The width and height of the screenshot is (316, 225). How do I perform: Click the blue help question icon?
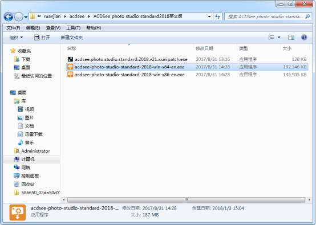(x=304, y=37)
